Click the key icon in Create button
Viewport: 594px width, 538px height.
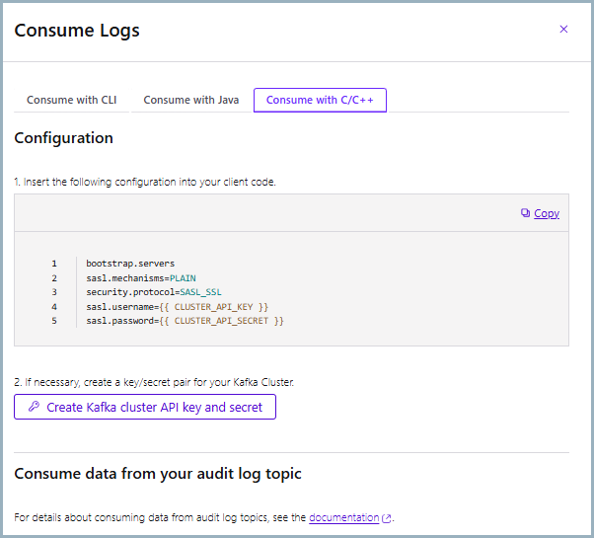[34, 407]
